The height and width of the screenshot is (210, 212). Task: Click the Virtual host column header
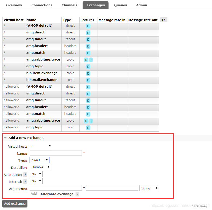coord(14,20)
